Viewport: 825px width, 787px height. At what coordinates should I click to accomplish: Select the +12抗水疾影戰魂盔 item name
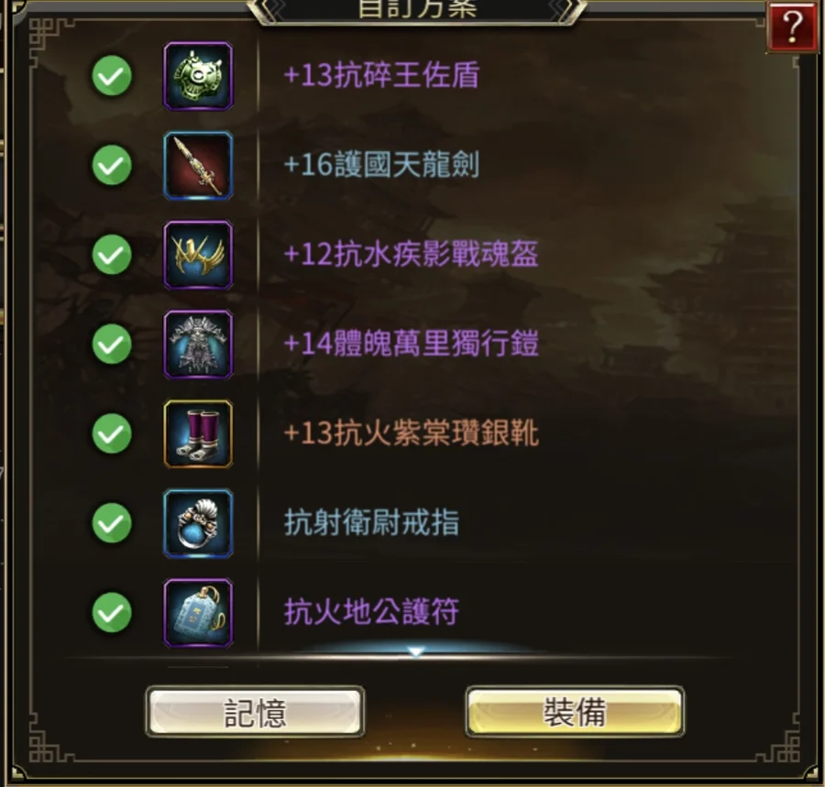click(411, 255)
